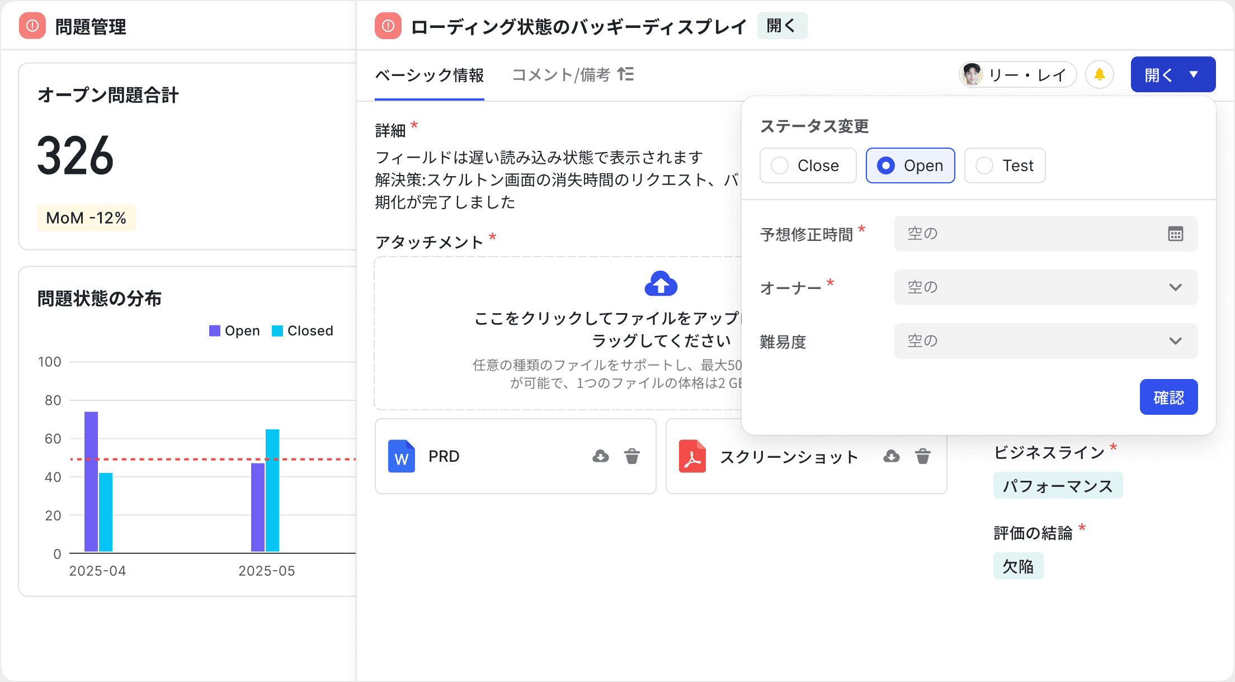Screen dimensions: 1235x682
Task: Open the 難易度 dropdown
Action: pyautogui.click(x=1175, y=341)
